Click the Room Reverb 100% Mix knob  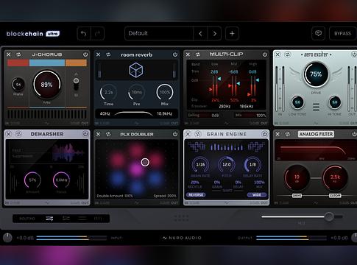click(x=165, y=93)
